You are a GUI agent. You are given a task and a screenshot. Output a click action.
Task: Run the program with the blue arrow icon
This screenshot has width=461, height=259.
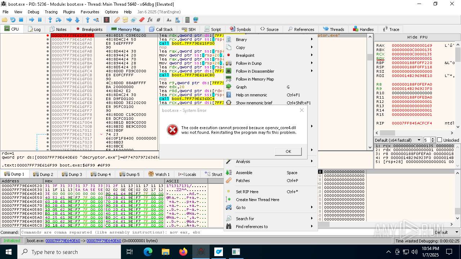pos(32,20)
